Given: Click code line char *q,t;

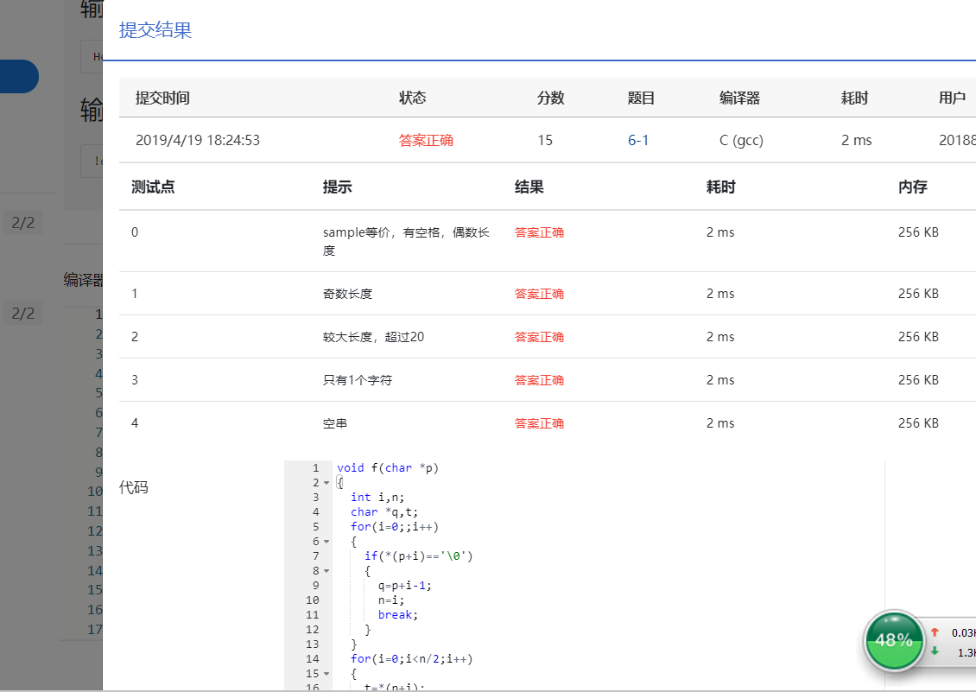Looking at the screenshot, I should pyautogui.click(x=384, y=512).
